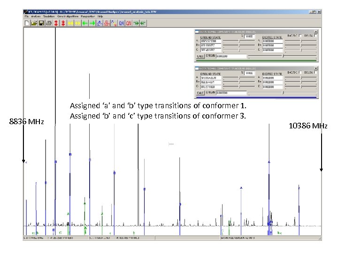Click ORIGIN input field in green-bar dialog

[x=231, y=56]
